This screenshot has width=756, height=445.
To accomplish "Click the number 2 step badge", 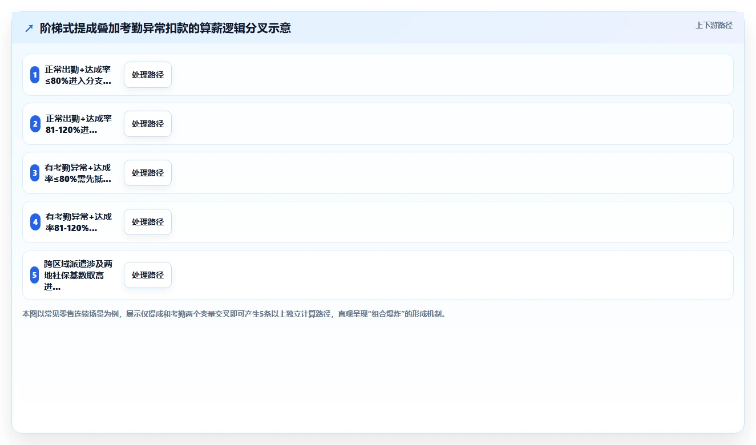I will click(35, 124).
